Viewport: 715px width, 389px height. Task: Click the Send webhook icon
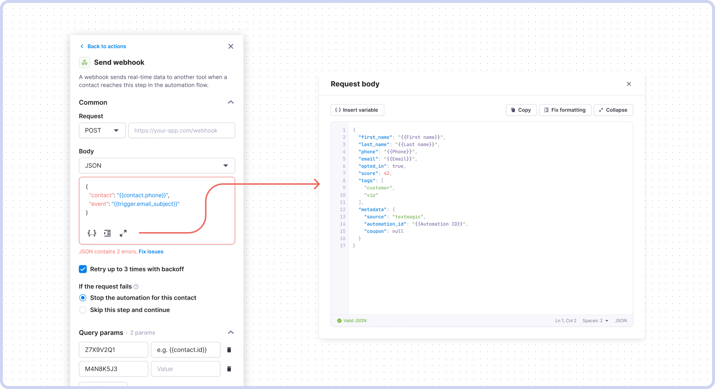(x=84, y=62)
